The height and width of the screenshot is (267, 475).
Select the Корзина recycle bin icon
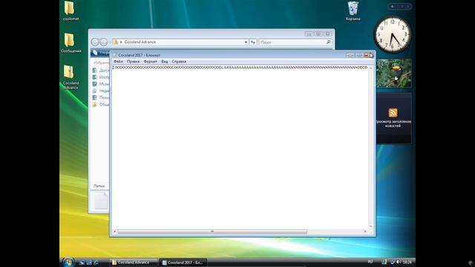click(353, 11)
